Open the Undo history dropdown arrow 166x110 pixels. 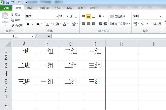pos(15,2)
